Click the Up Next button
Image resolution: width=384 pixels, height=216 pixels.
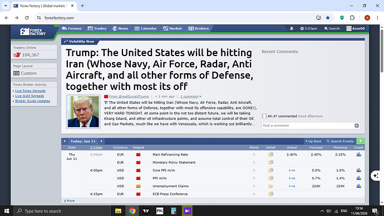(x=313, y=141)
